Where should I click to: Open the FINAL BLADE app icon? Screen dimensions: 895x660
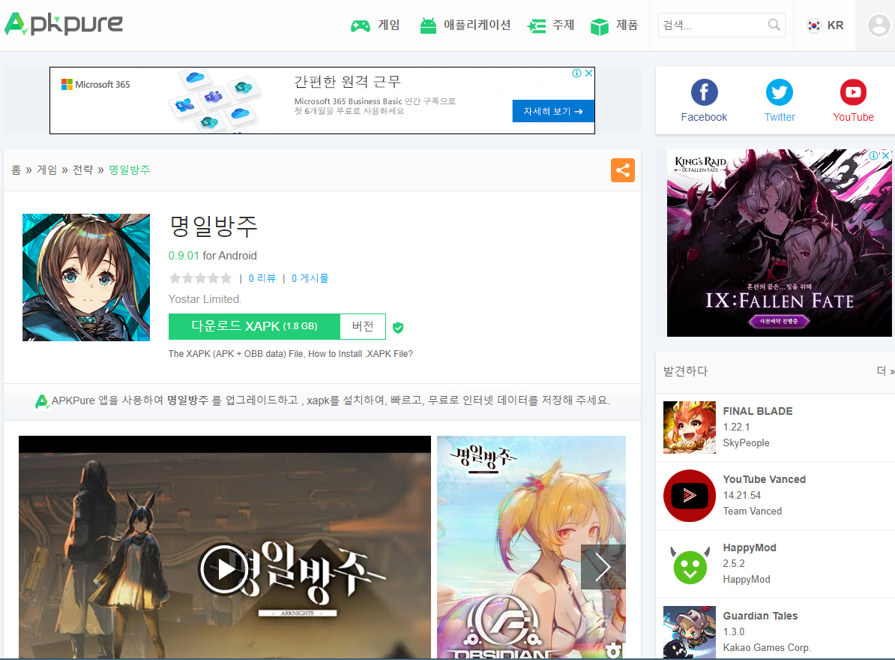[x=690, y=427]
